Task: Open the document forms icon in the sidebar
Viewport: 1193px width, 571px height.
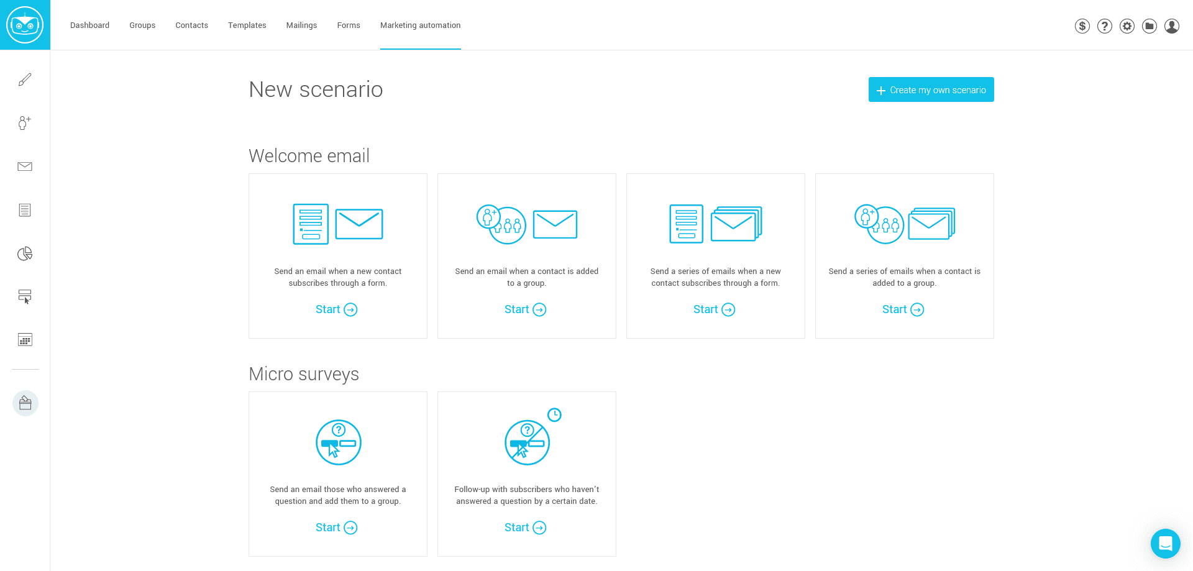Action: click(25, 210)
